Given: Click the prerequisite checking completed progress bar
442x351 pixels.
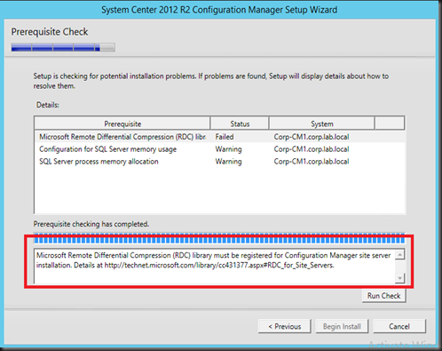Looking at the screenshot, I should (219, 238).
